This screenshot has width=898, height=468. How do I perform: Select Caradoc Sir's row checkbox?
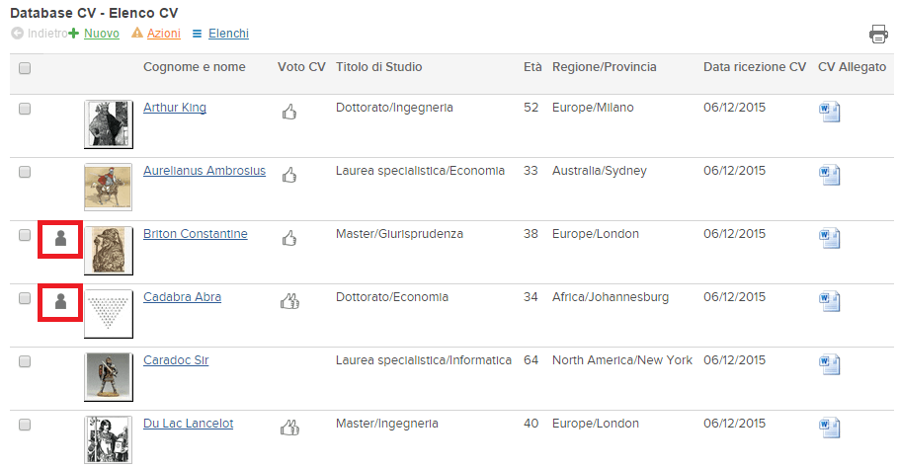click(x=25, y=361)
